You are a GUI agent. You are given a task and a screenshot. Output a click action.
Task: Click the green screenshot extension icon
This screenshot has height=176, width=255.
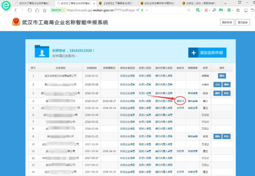coord(198,10)
